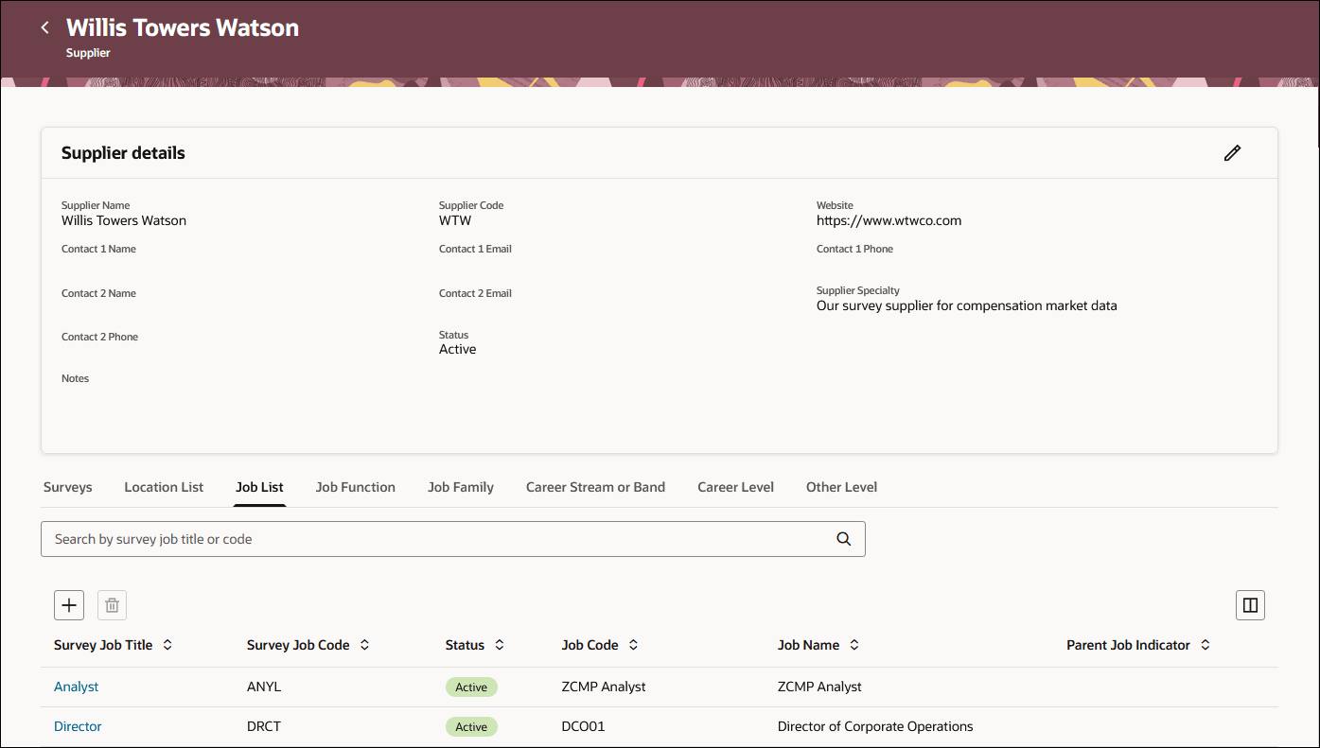Select the Other Level tab

tap(841, 486)
